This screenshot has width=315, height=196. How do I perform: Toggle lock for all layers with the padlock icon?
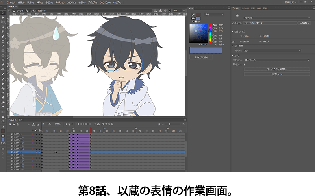[39, 131]
